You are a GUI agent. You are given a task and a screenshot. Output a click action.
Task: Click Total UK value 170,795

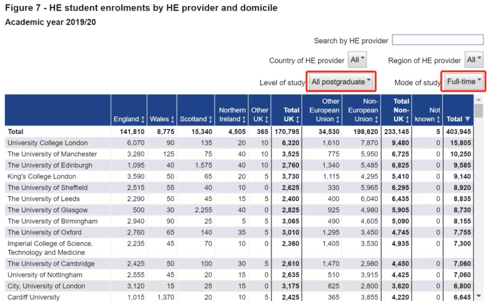coord(287,132)
